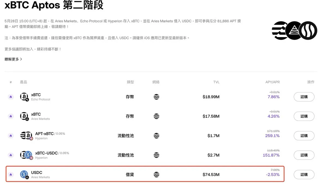Click 認購 button for APT-xBTC pool
Viewport: 327px width, 188px height.
pyautogui.click(x=304, y=136)
